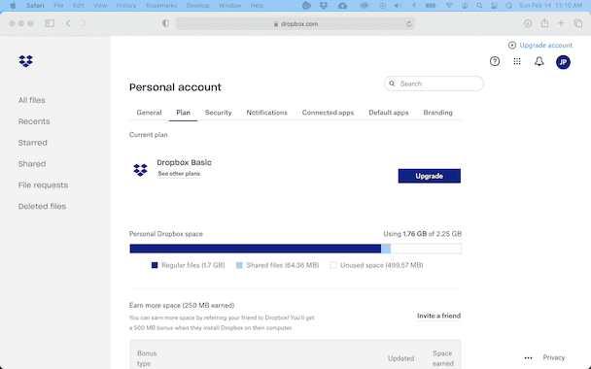Click See other plans link
This screenshot has width=591, height=369.
[x=179, y=174]
